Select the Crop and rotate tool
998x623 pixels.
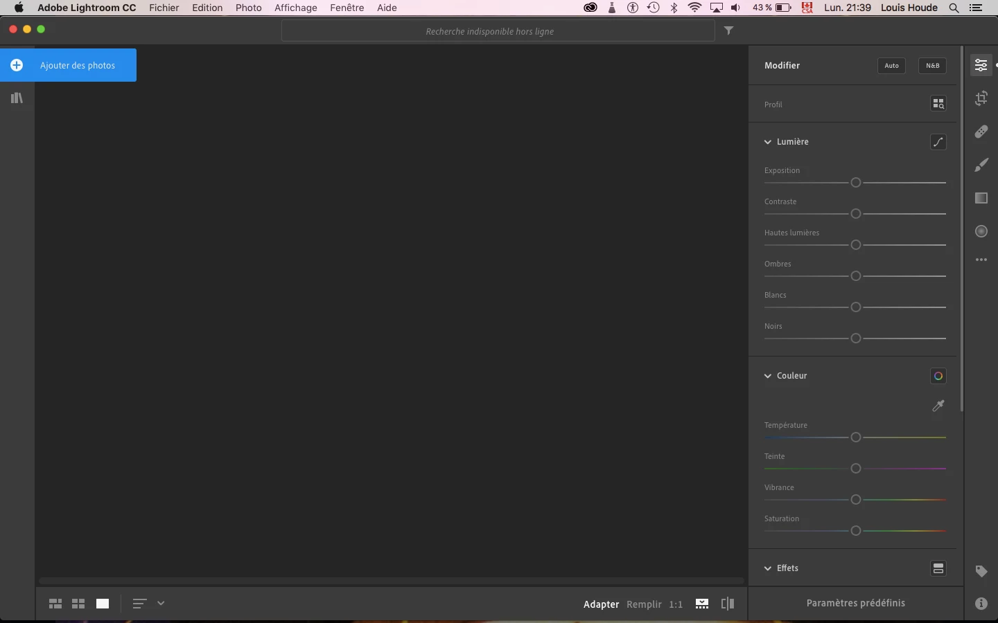click(x=981, y=98)
